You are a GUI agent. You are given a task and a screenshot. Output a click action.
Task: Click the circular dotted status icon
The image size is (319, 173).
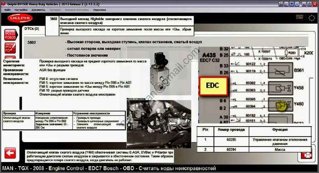click(311, 18)
